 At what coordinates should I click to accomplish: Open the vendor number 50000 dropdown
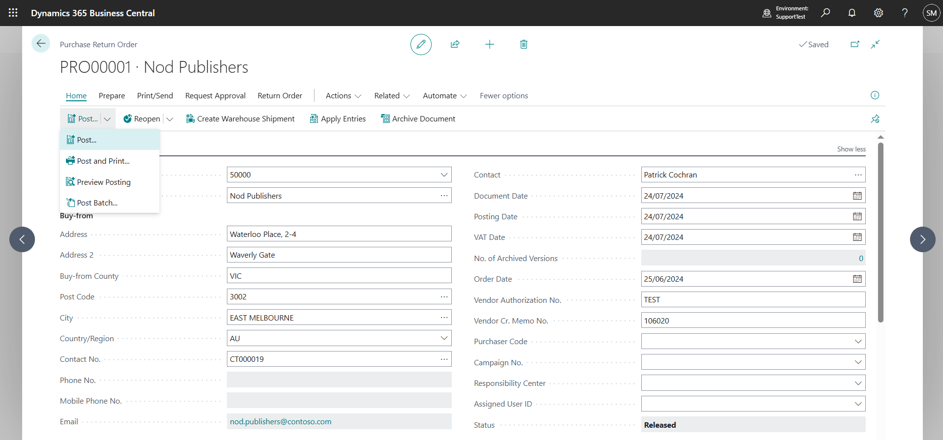point(444,175)
